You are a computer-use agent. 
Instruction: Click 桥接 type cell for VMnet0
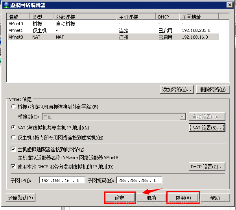coord(37,24)
